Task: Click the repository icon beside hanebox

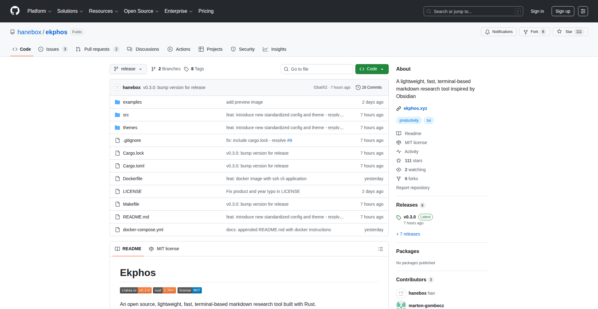Action: pos(12,32)
